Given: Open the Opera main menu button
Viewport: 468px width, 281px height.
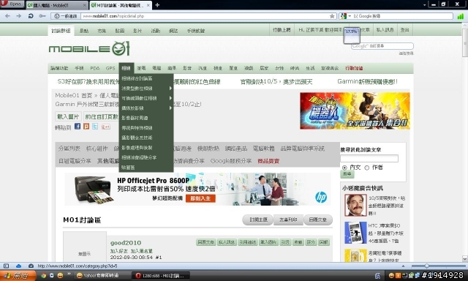Looking at the screenshot, I should click(12, 4).
